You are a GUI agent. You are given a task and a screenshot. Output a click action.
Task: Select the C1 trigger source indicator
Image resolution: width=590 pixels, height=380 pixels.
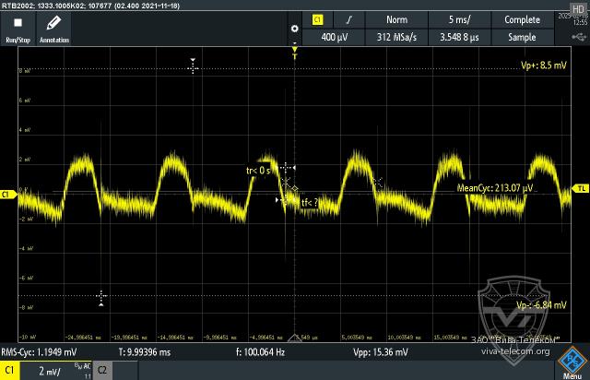[317, 20]
